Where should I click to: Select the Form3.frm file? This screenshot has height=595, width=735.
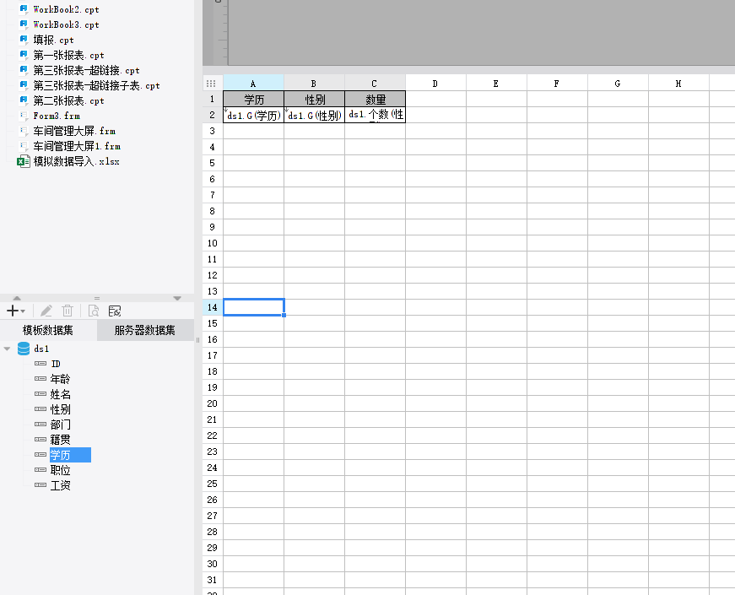pos(57,116)
